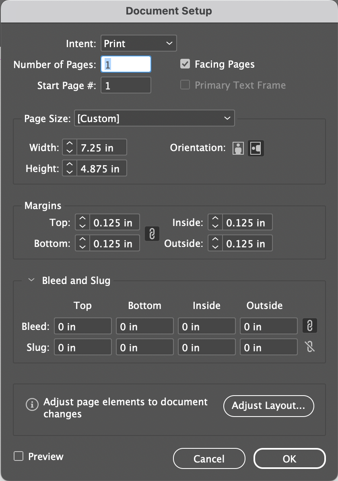Click the Primary Text Frame checkbox

(185, 85)
